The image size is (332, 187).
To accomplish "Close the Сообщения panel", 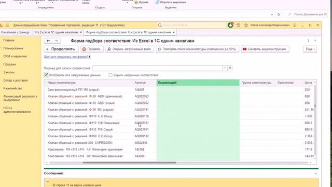I will coord(316,173).
